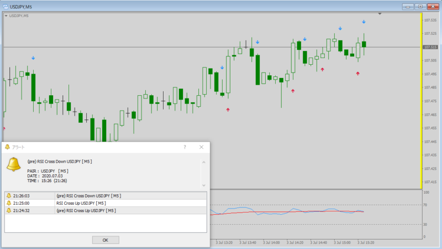The image size is (442, 249).
Task: Click the red up arrow near the 15:20 candle
Action: point(357,74)
